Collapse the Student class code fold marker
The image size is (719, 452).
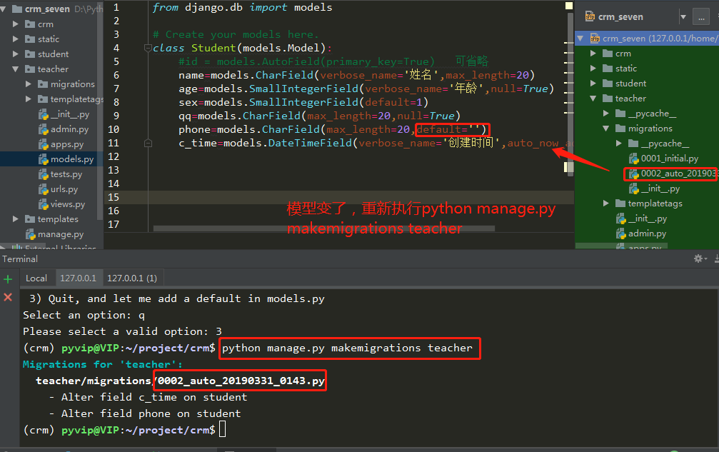click(x=148, y=48)
